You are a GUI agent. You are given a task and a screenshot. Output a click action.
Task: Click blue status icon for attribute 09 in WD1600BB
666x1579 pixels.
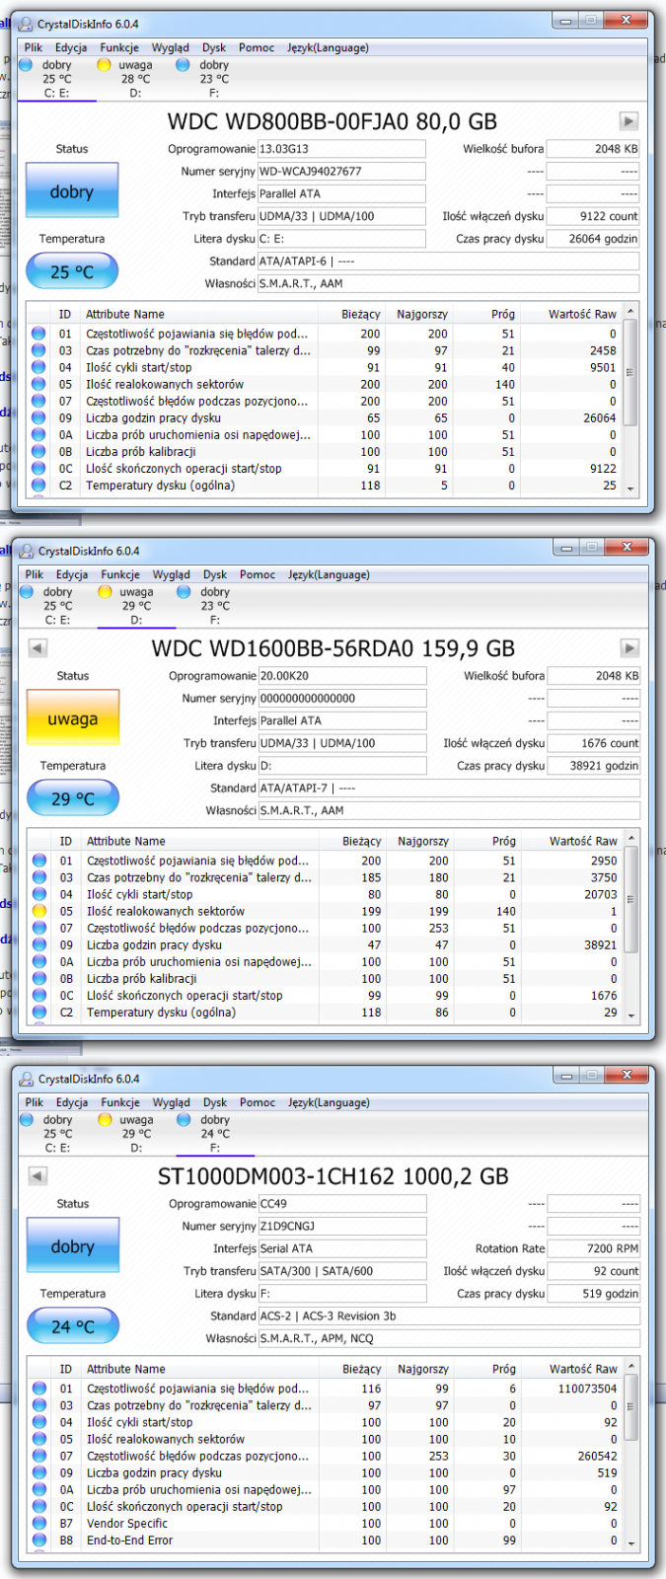point(39,944)
